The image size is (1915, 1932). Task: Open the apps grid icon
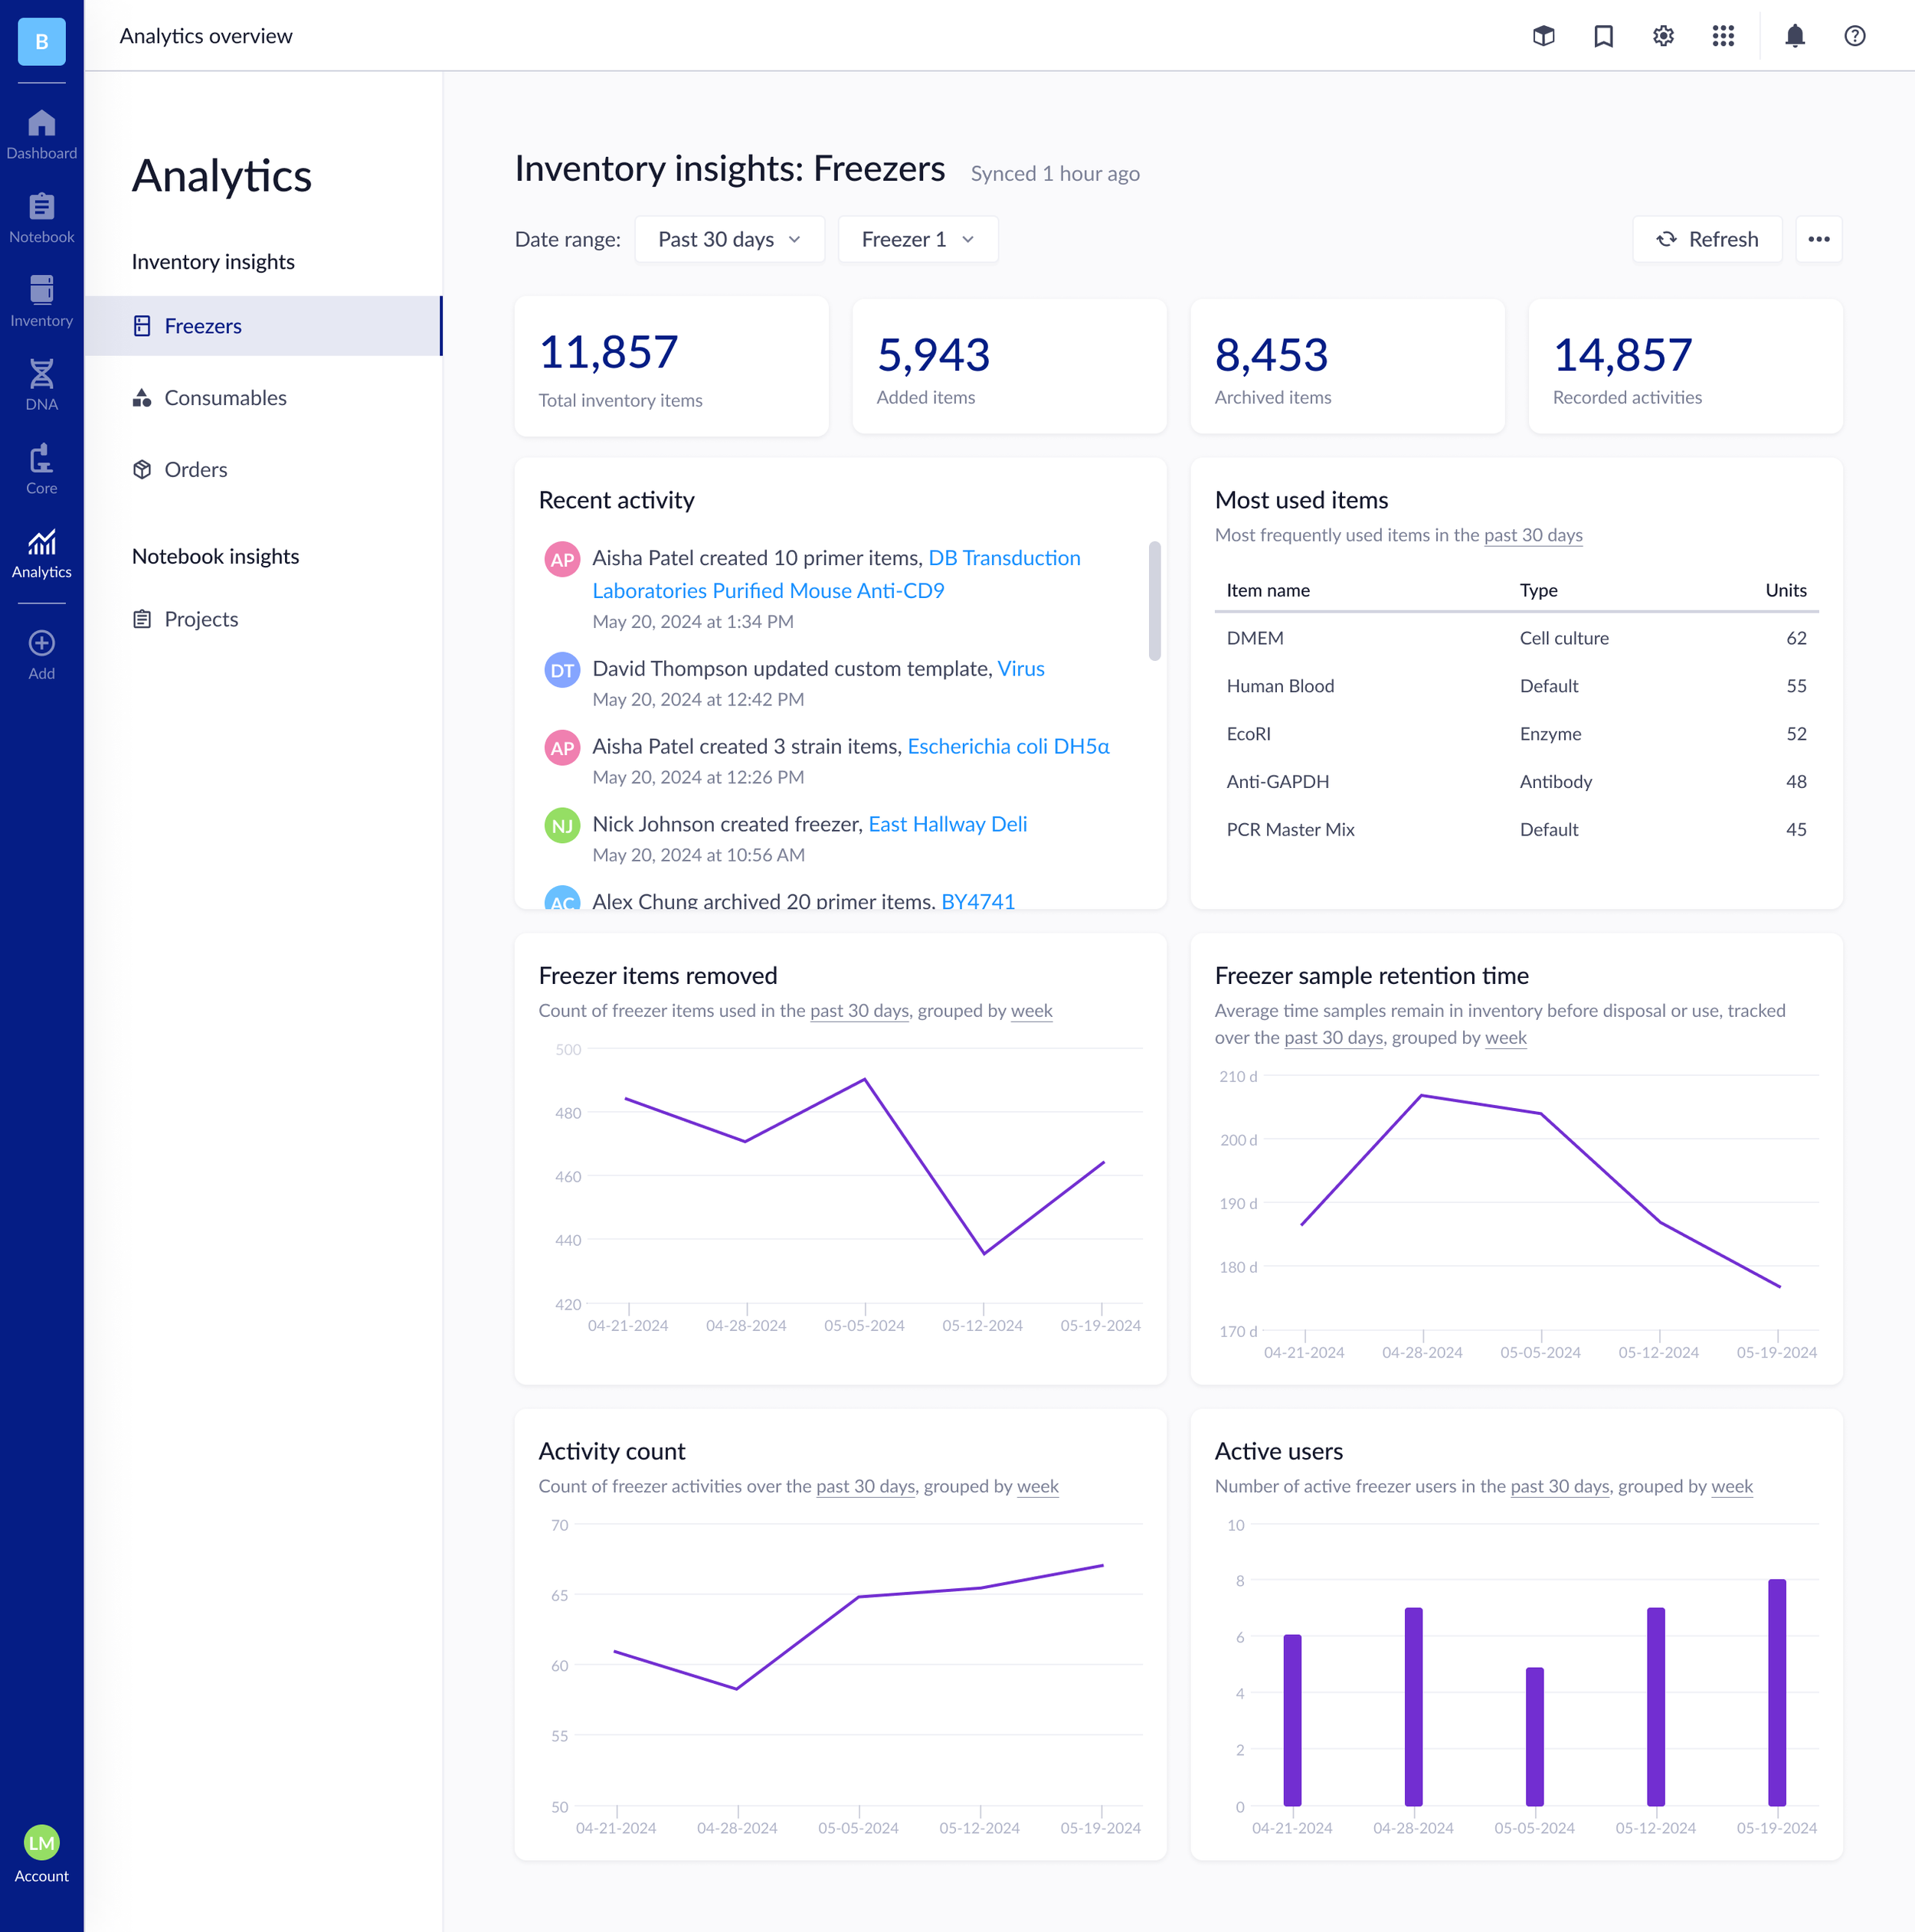pos(1724,36)
